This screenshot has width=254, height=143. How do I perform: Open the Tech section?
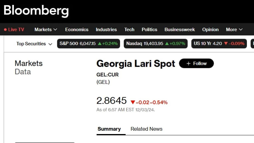tap(129, 30)
